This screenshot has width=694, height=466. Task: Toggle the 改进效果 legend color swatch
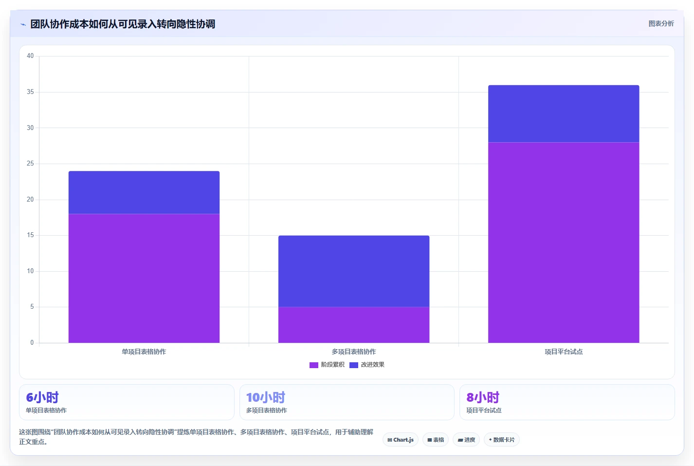coord(354,365)
